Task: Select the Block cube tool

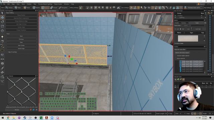Action: click(x=2, y=41)
